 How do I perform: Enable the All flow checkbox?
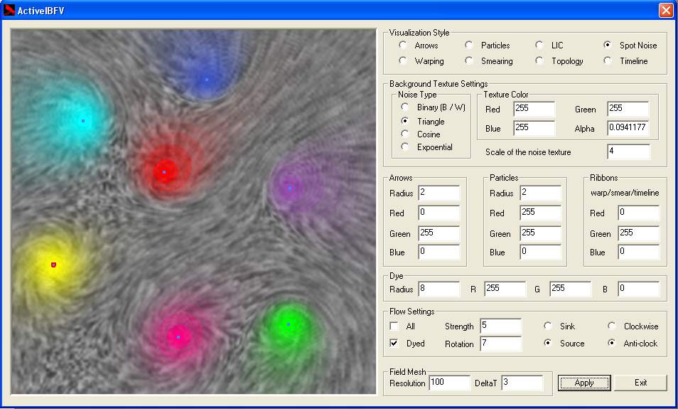click(x=394, y=326)
